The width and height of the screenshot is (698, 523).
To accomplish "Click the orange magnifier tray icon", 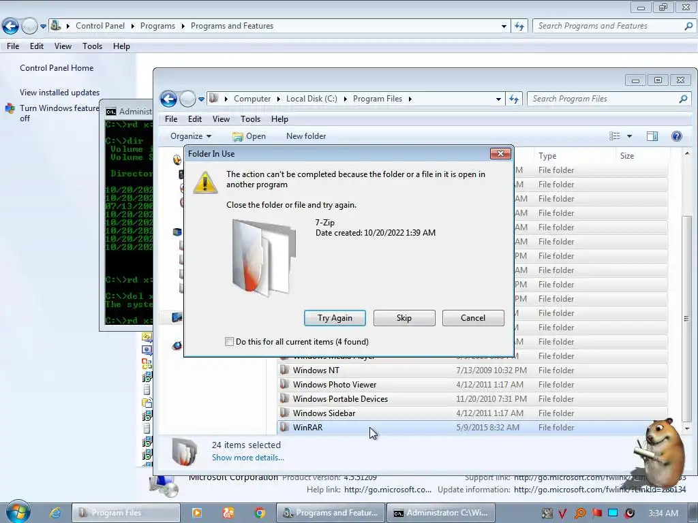I will (x=579, y=513).
